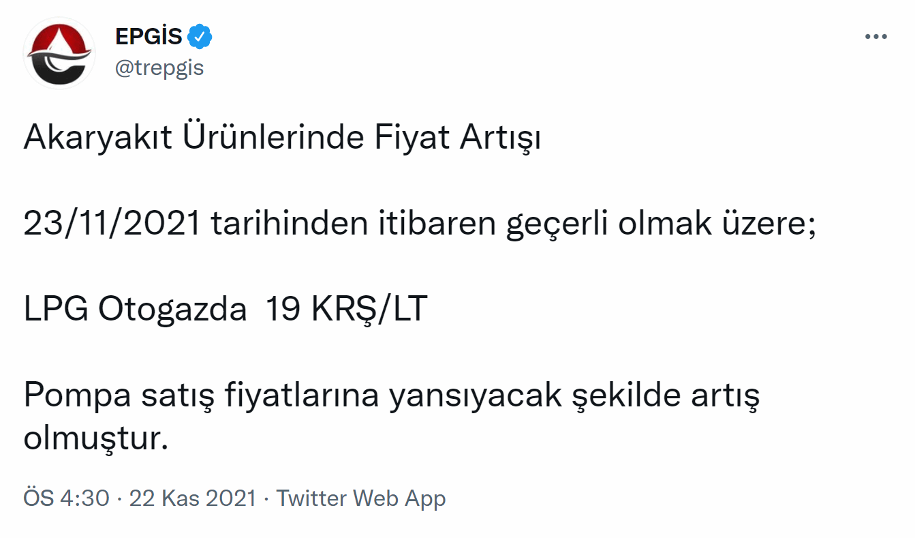Click the 23/11/2021 date in tweet text
This screenshot has width=915, height=538.
pos(112,225)
